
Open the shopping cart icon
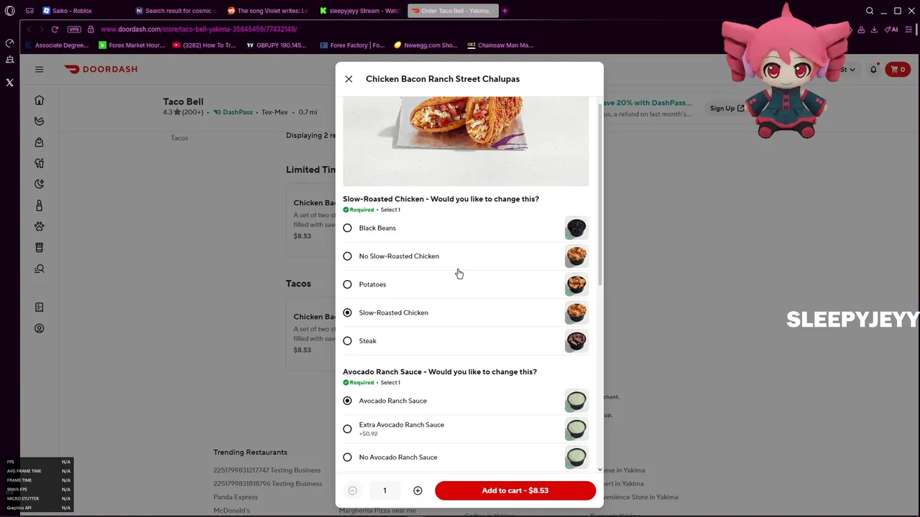898,69
